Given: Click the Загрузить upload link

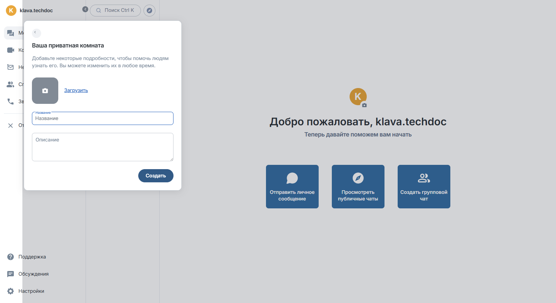Looking at the screenshot, I should [x=76, y=90].
